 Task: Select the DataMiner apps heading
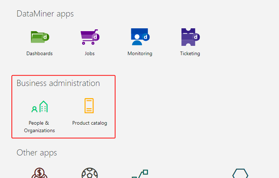click(x=45, y=14)
